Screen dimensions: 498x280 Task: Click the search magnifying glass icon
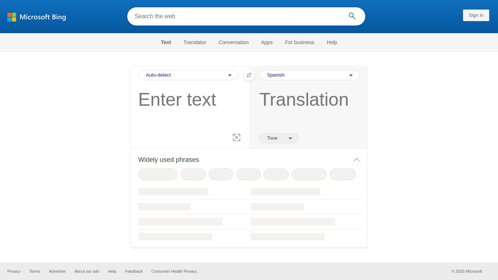tap(352, 16)
